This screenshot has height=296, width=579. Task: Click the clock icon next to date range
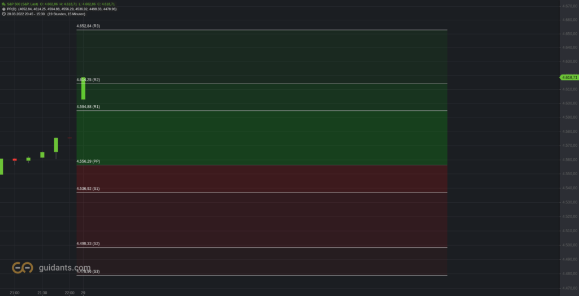(4, 14)
